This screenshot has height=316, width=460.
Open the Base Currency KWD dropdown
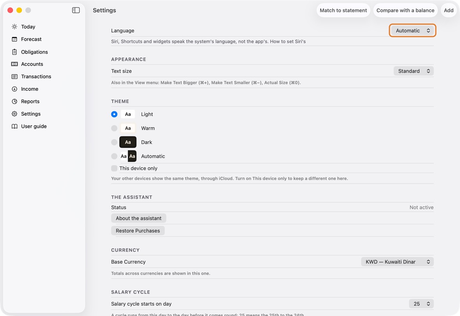(x=397, y=262)
